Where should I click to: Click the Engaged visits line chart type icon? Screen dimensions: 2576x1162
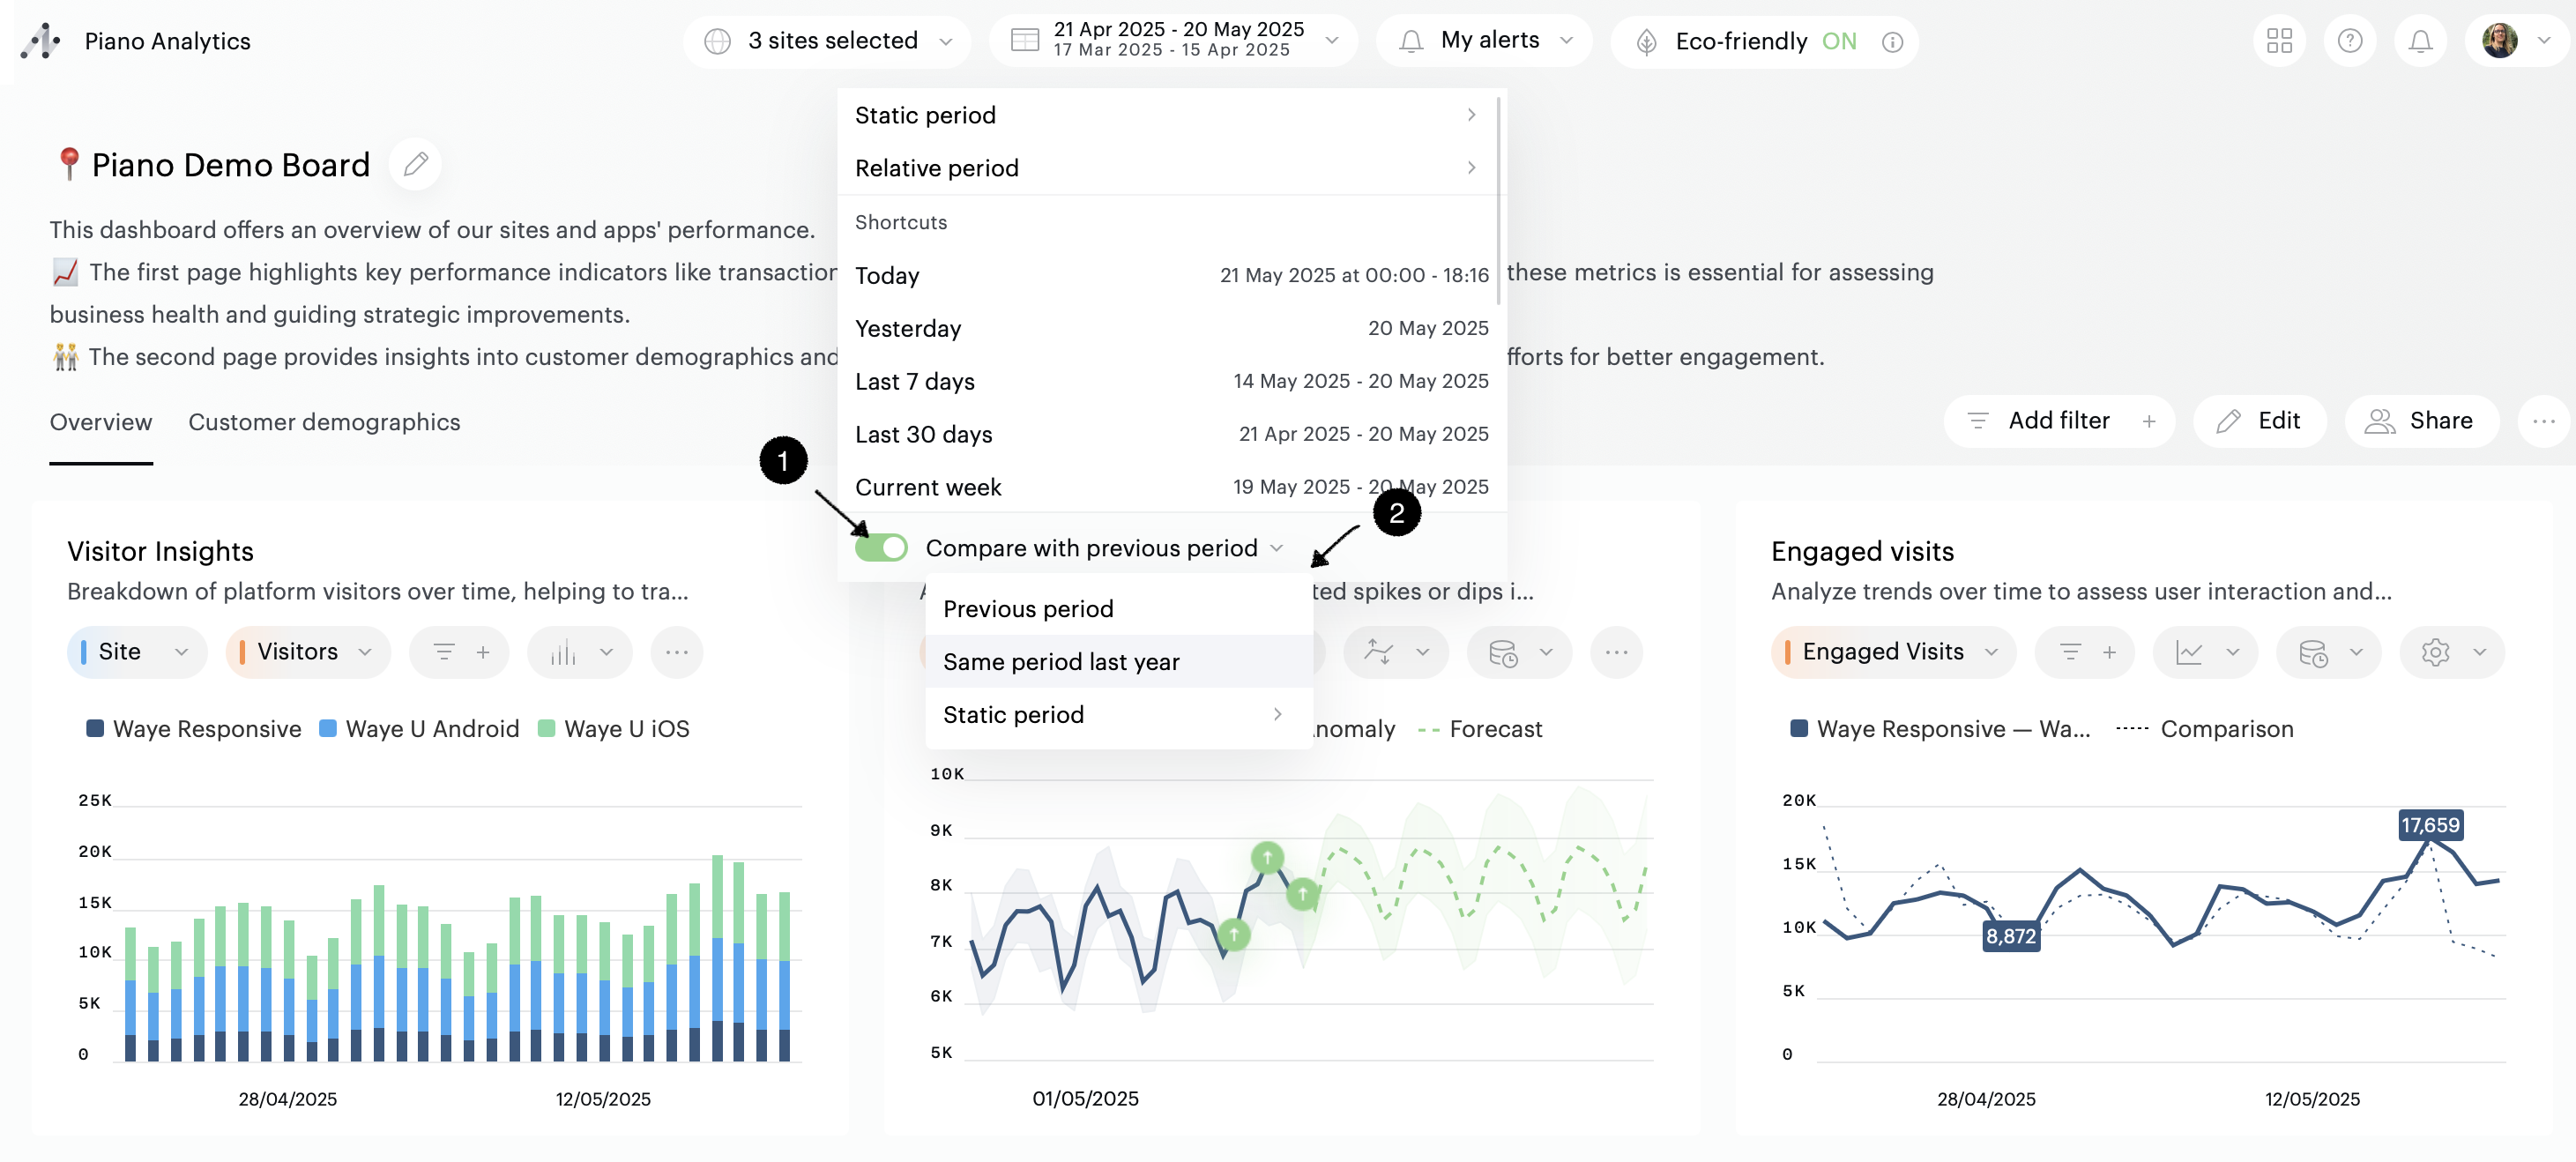[x=2190, y=652]
